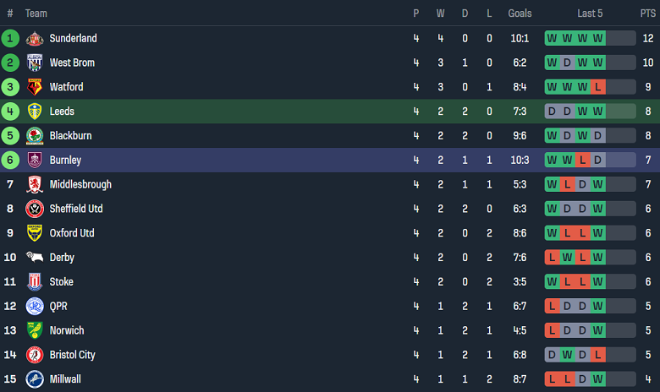Viewport: 660px width, 392px height.
Task: Click Sunderland's green position 1 badge
Action: pos(10,38)
